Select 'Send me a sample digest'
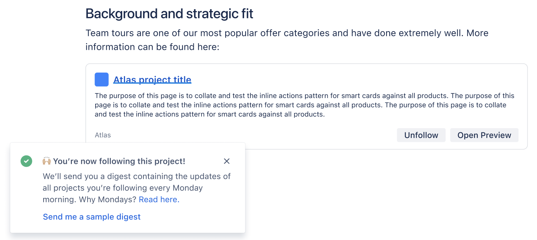The width and height of the screenshot is (537, 240). (92, 217)
